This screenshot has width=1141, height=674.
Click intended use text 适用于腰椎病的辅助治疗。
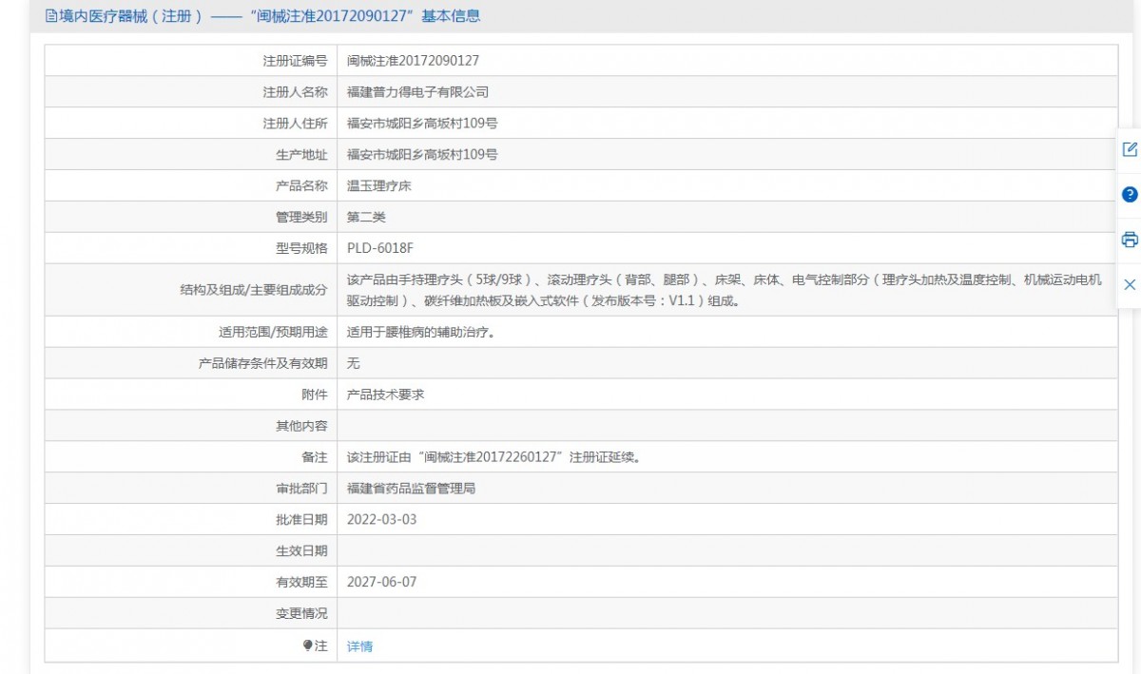point(420,332)
